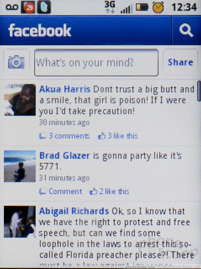This screenshot has width=201, height=269.
Task: Click the news feed scrollbar handle
Action: tap(199, 91)
